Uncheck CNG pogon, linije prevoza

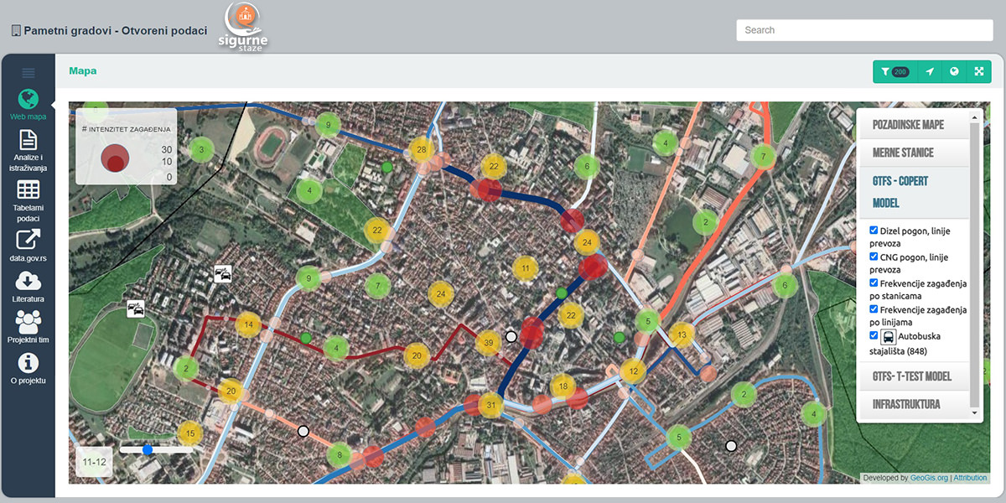coord(874,257)
